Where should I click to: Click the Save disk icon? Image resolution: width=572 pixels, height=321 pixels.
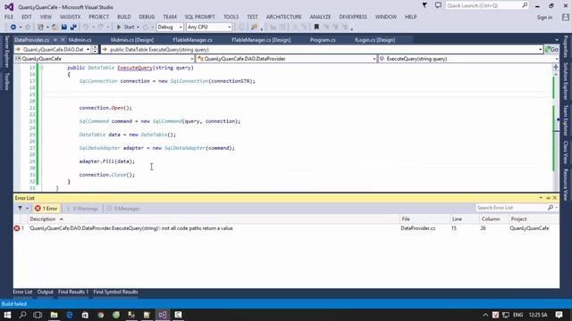point(64,27)
